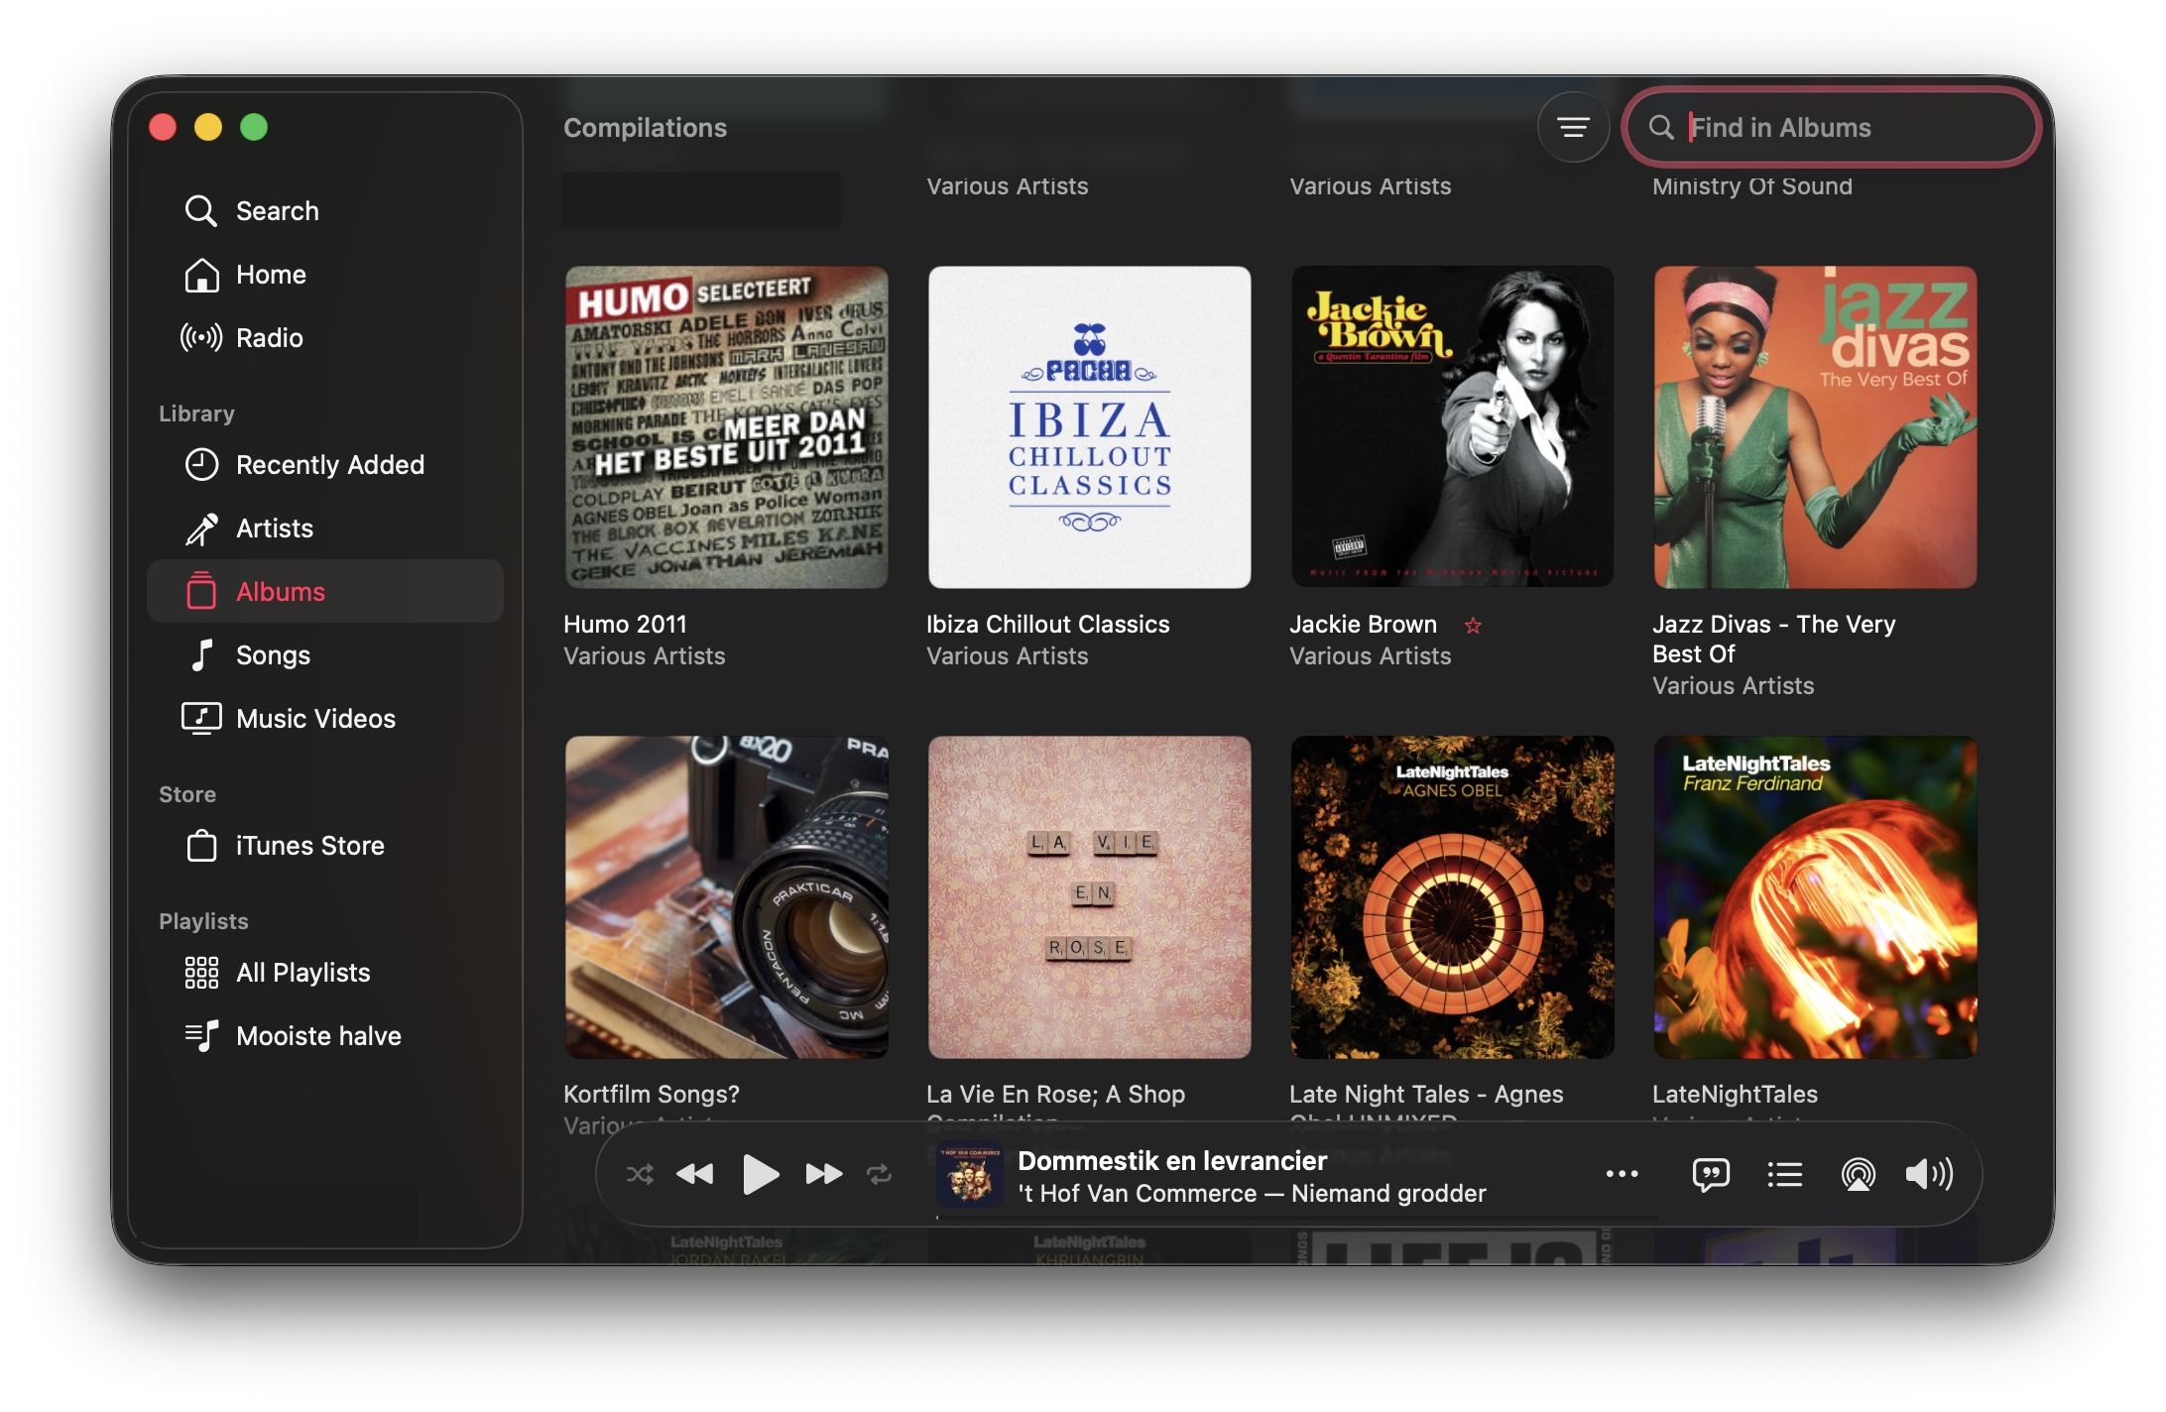Select Songs in the sidebar
This screenshot has height=1412, width=2166.
coord(273,655)
